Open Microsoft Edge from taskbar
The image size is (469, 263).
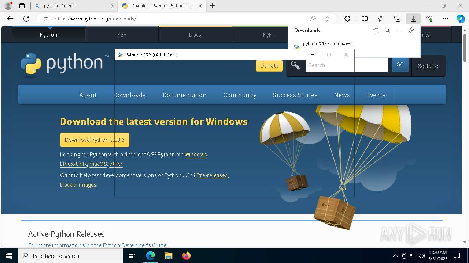151,256
